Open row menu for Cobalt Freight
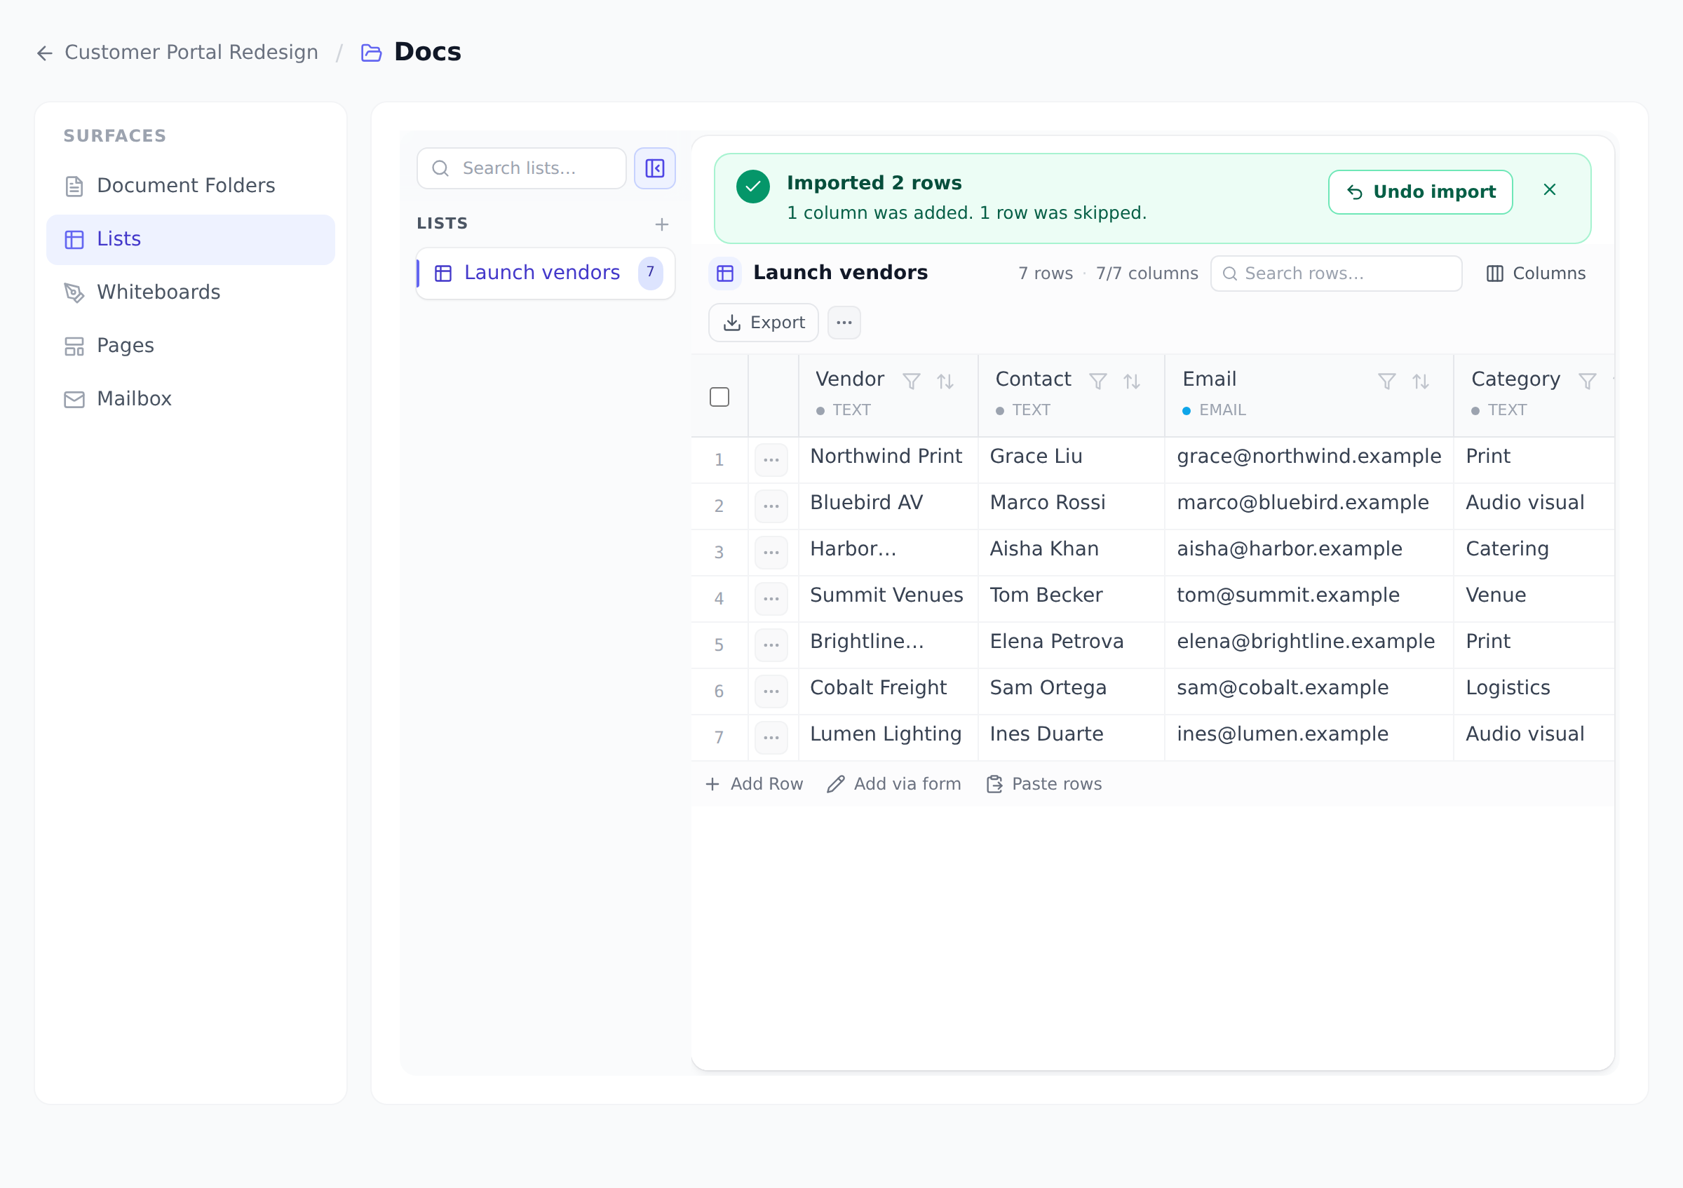 tap(771, 691)
